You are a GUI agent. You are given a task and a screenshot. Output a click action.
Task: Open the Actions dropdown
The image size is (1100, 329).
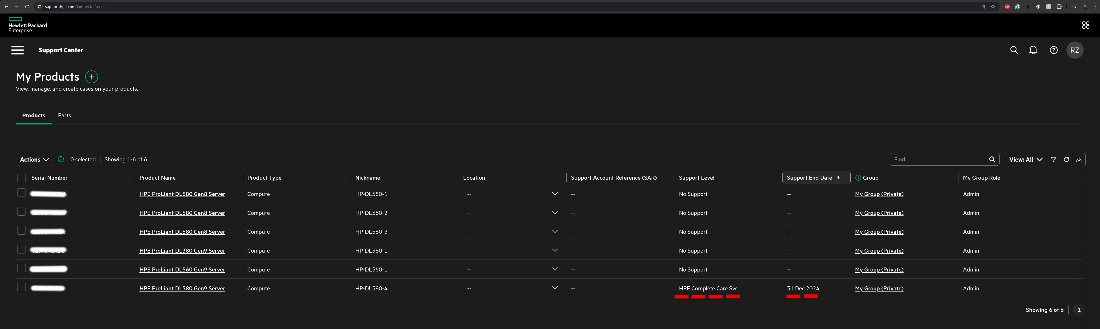pos(35,159)
